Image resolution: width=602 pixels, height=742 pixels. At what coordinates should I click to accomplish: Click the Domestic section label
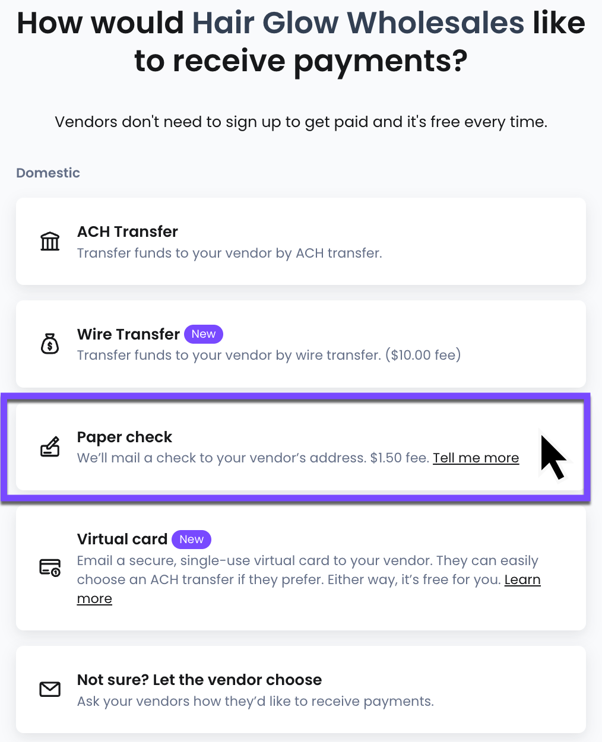coord(48,173)
